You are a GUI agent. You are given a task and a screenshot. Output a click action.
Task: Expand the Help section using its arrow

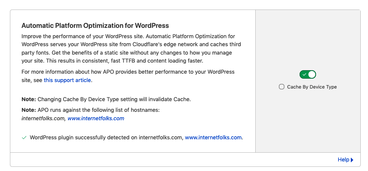point(352,160)
